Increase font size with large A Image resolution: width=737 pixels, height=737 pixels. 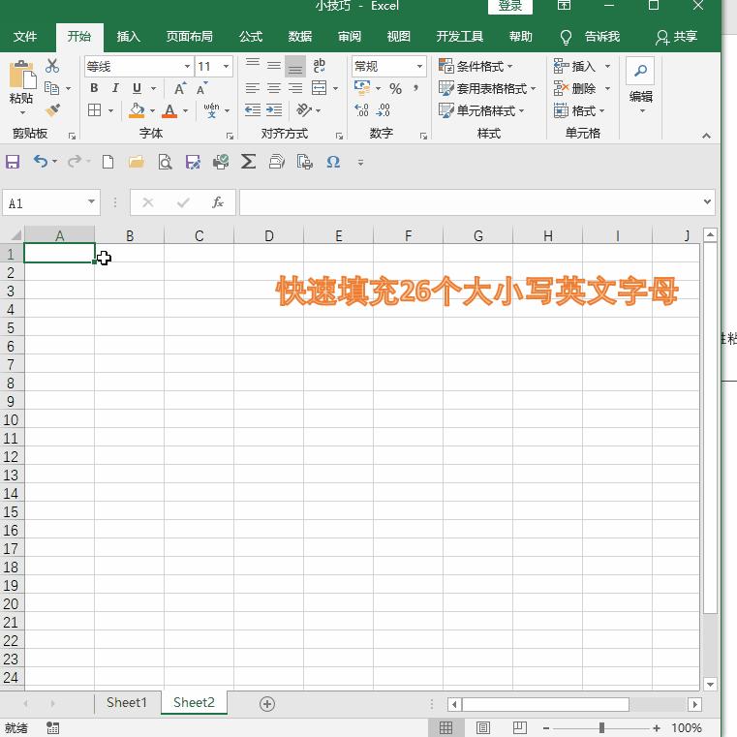point(179,88)
